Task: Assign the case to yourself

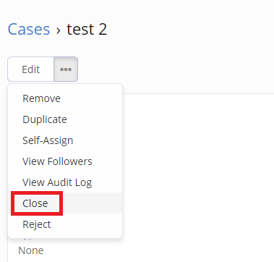Action: click(65, 140)
